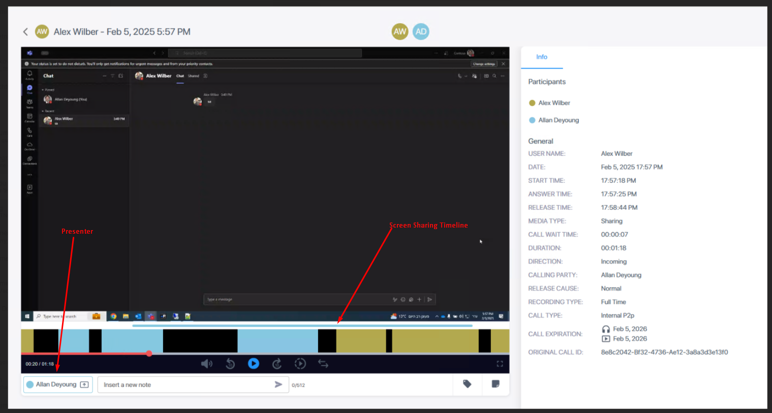This screenshot has width=772, height=413.
Task: Click the AW participant avatar at top
Action: click(x=400, y=31)
